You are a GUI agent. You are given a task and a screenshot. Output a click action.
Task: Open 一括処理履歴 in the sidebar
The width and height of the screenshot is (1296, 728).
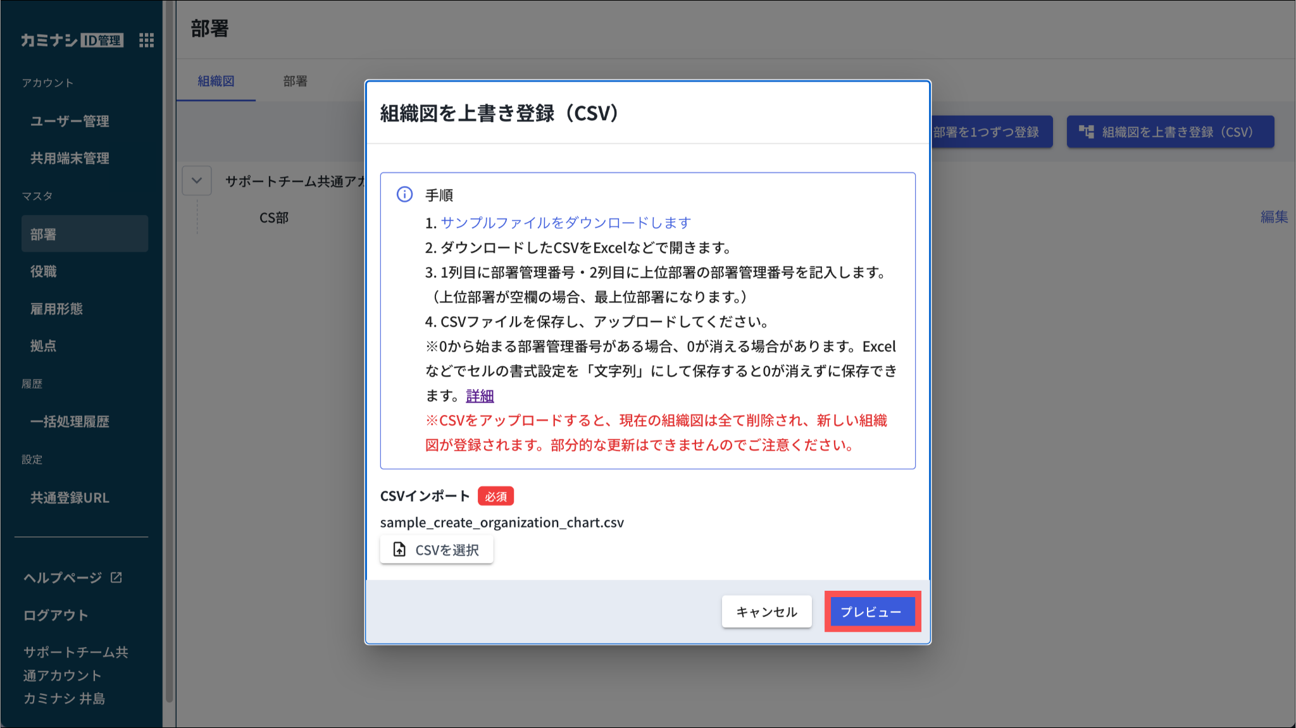tap(70, 421)
